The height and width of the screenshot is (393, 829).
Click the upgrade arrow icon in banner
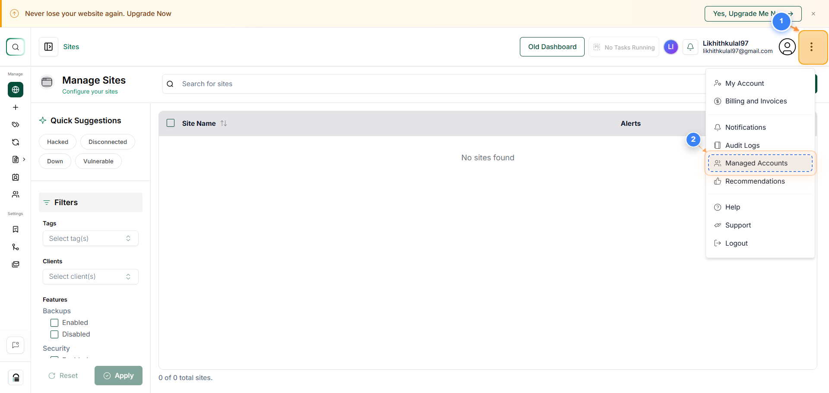point(14,14)
